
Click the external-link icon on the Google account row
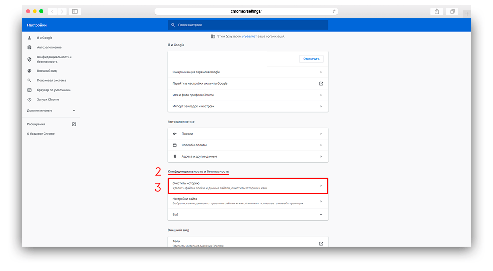pyautogui.click(x=321, y=84)
